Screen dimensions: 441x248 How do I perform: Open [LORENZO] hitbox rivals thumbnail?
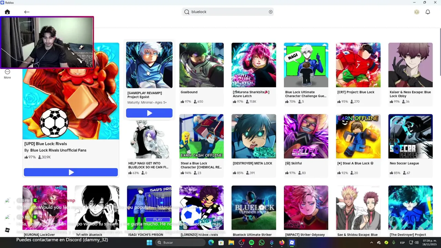202,208
